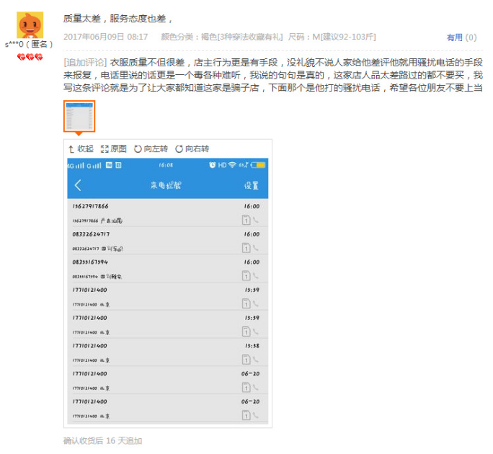Click phone number 08332624717 in call log
This screenshot has width=493, height=454.
(92, 234)
